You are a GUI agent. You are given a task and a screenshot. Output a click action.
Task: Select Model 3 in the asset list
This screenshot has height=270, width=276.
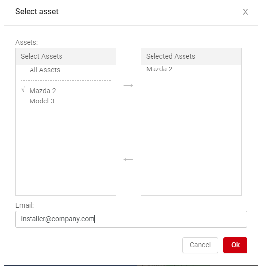[42, 101]
